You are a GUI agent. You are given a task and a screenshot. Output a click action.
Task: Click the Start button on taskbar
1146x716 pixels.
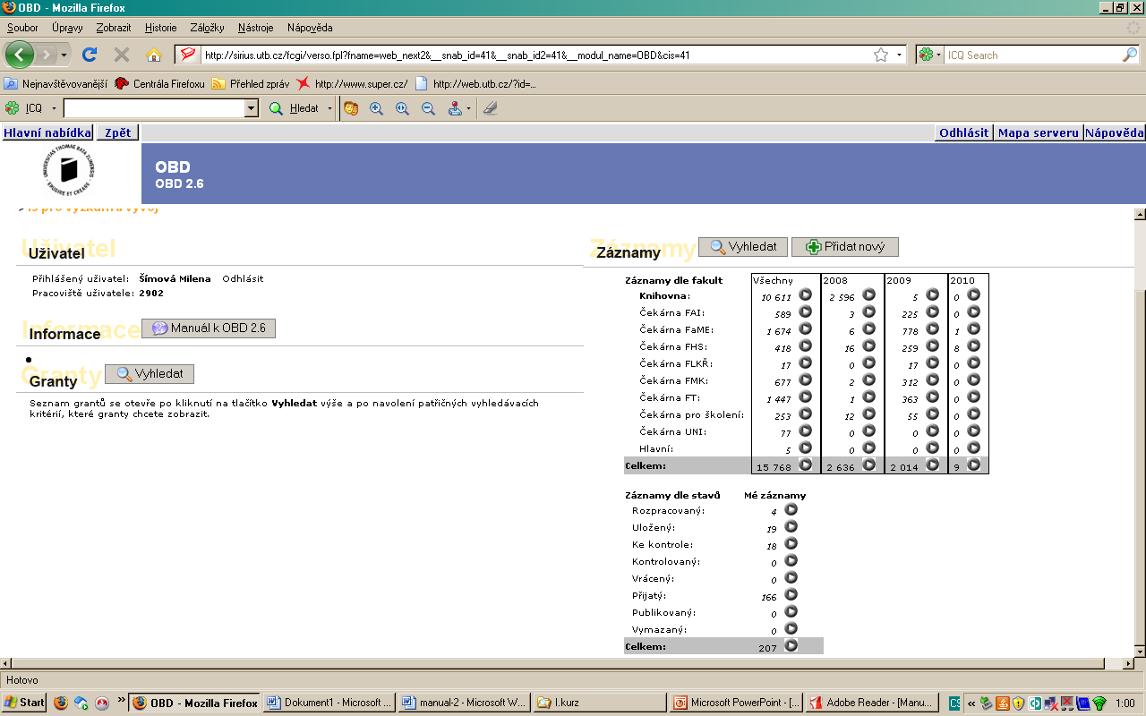tap(24, 703)
